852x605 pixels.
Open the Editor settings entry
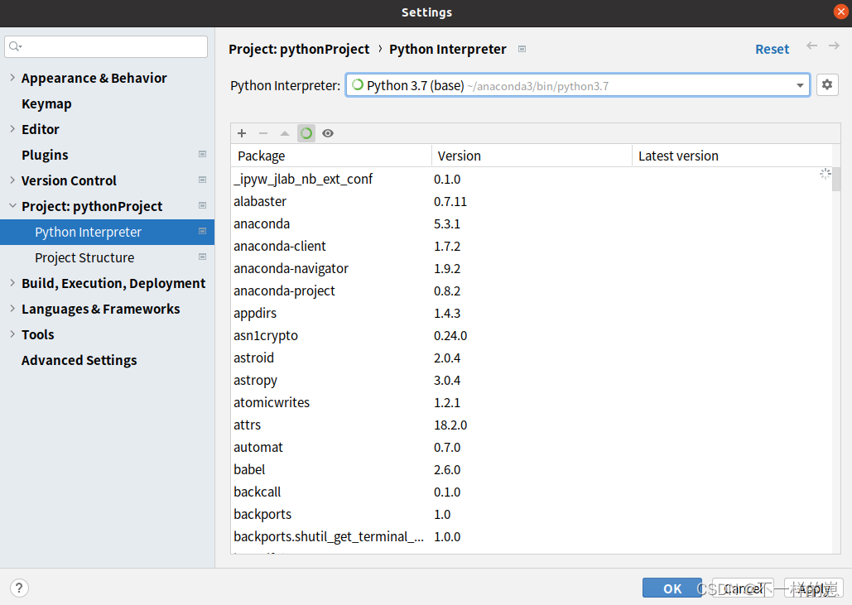(x=41, y=129)
